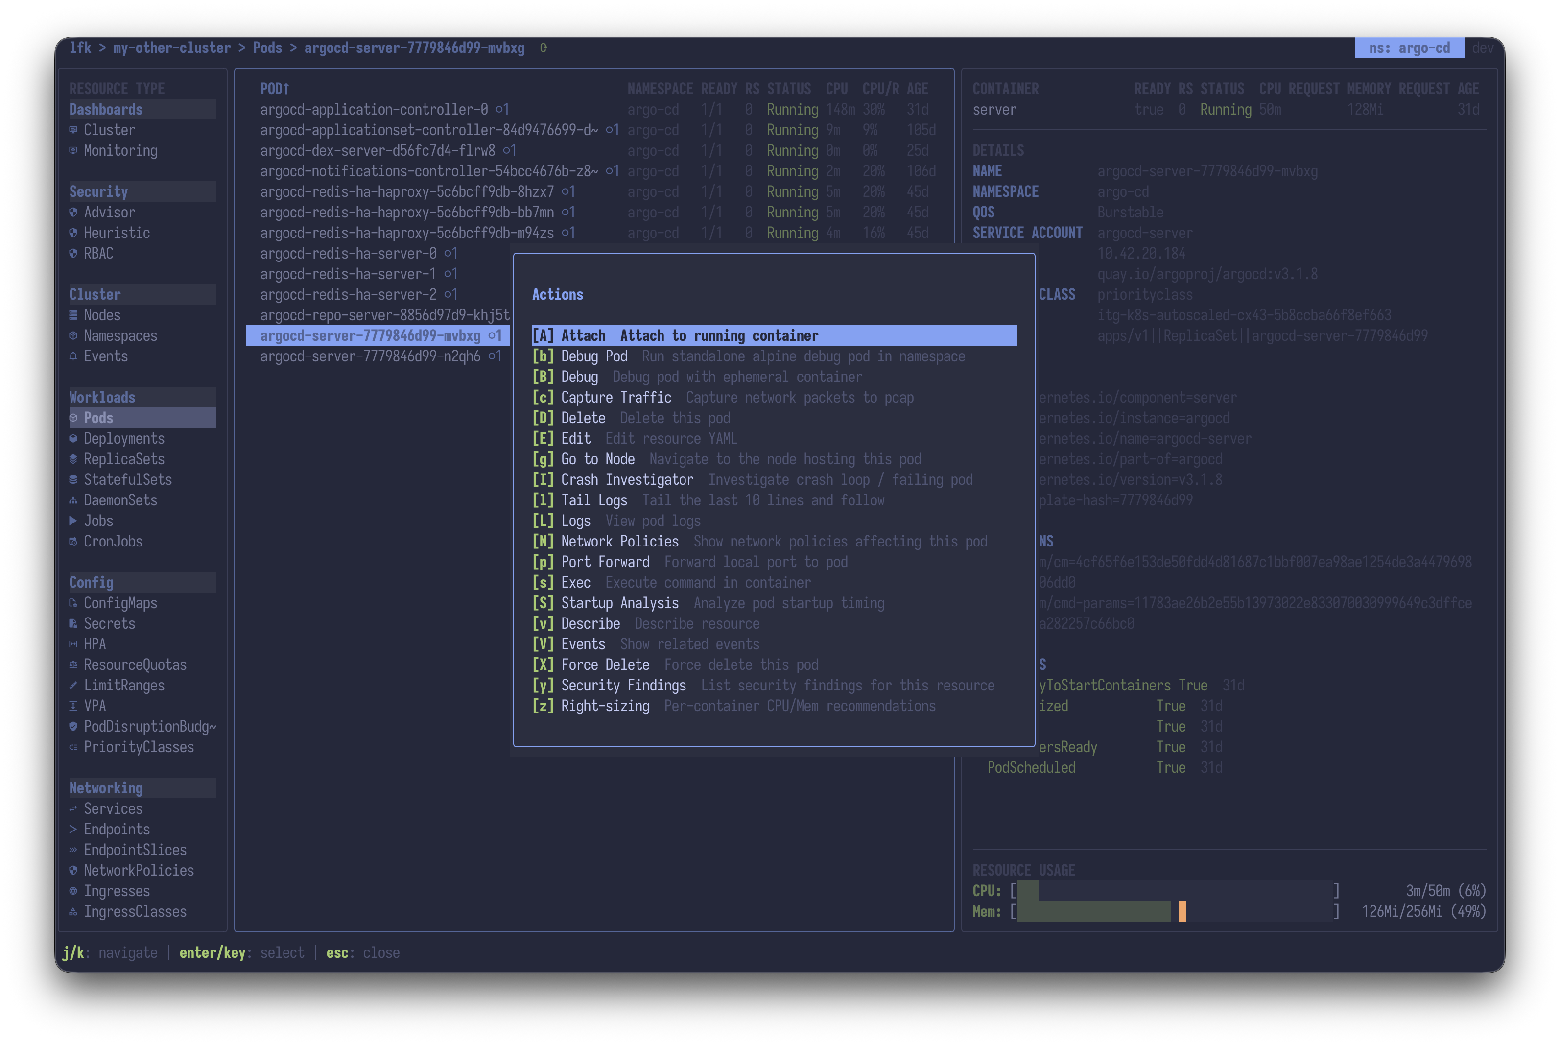Select Attach to running container action

click(774, 336)
